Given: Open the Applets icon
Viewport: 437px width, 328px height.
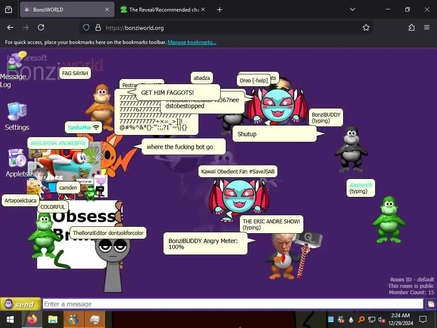Looking at the screenshot, I should [17, 163].
